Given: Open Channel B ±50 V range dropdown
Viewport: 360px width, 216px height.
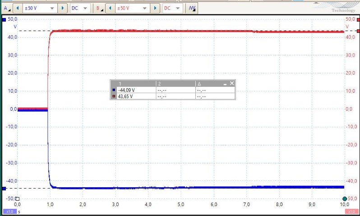Looking at the screenshot, I should coord(132,9).
